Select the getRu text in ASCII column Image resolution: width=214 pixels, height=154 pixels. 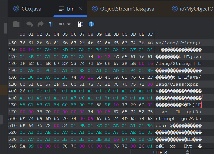[x=194, y=112]
